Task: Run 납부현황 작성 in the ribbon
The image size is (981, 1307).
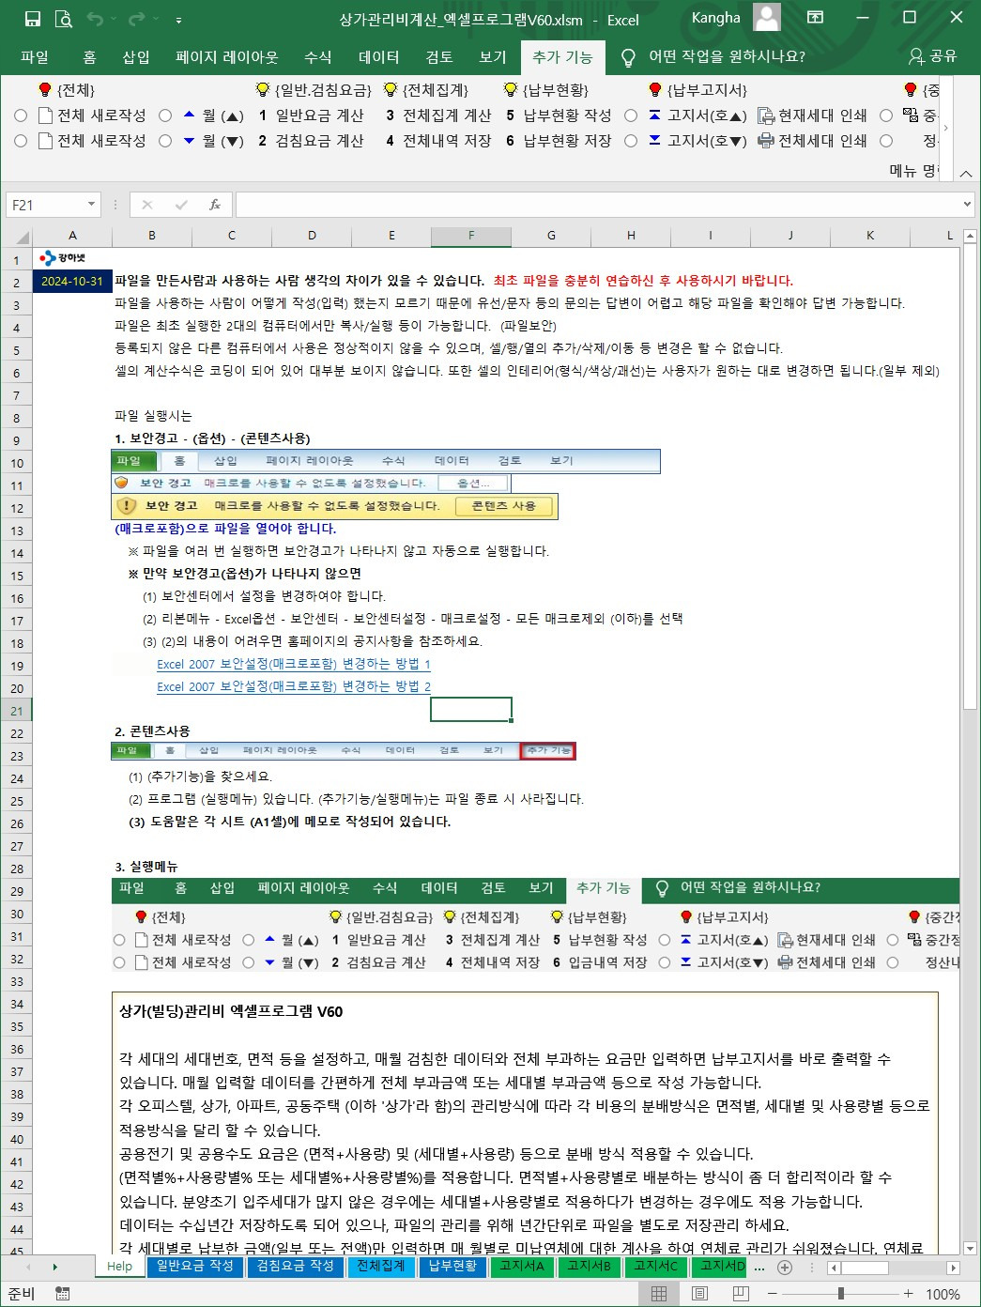Action: click(x=559, y=115)
